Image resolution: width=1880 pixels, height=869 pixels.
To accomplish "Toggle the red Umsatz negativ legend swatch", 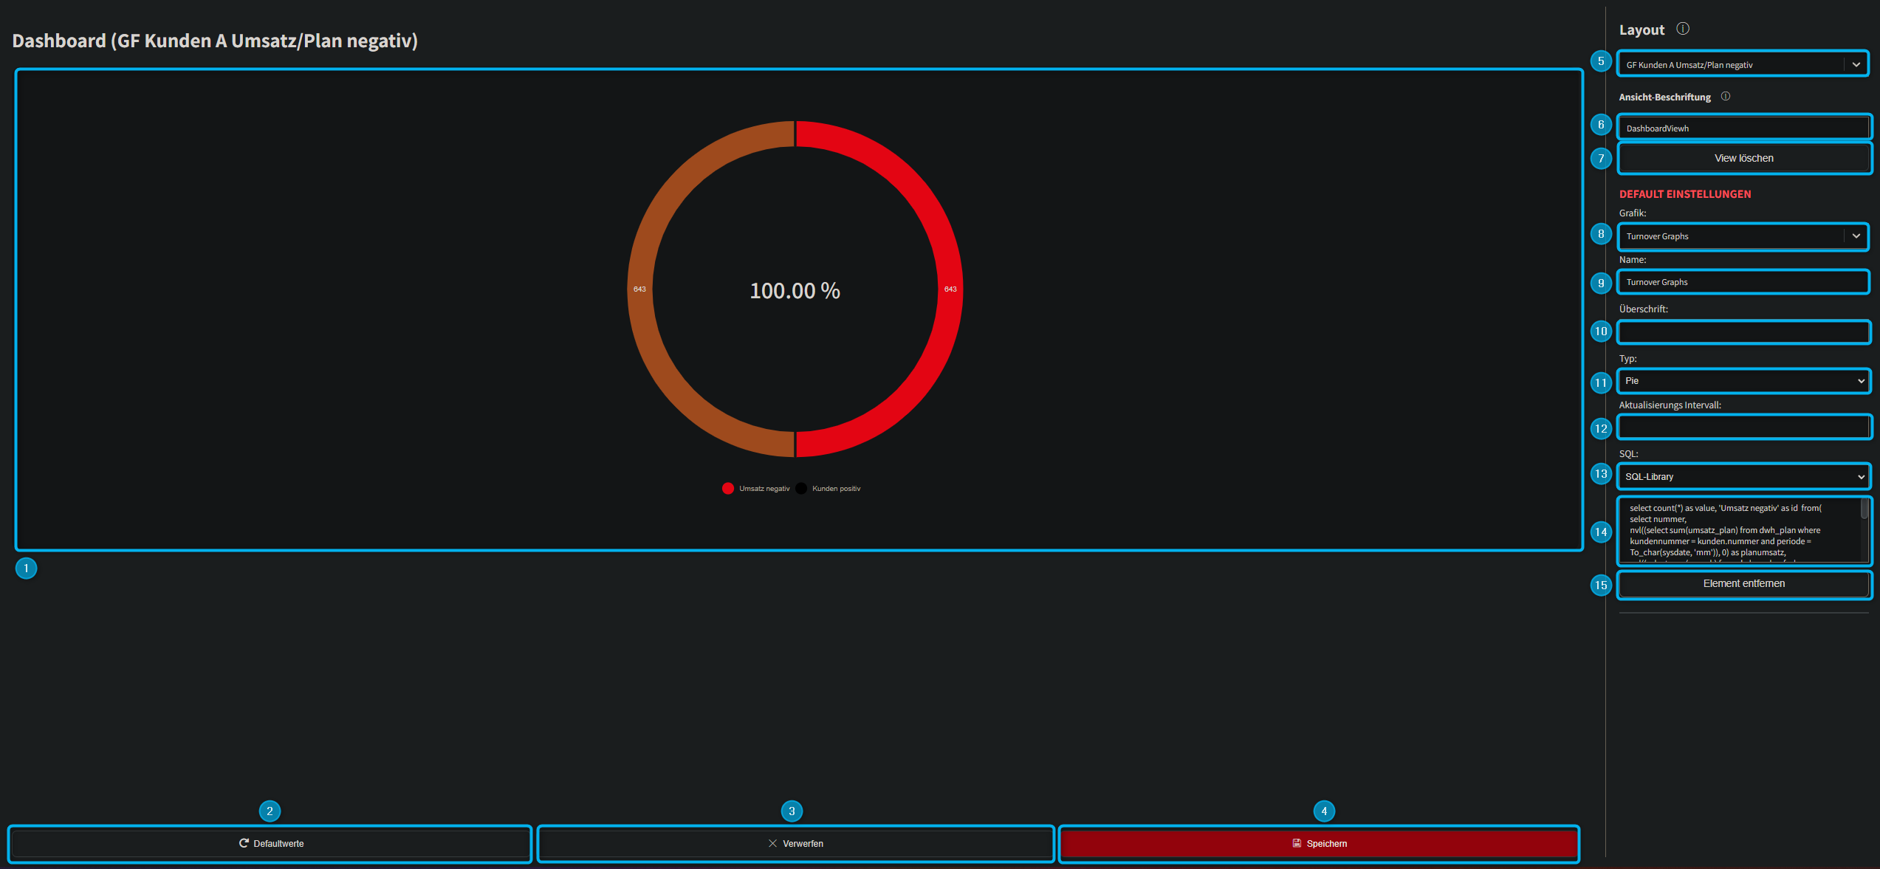I will click(728, 489).
